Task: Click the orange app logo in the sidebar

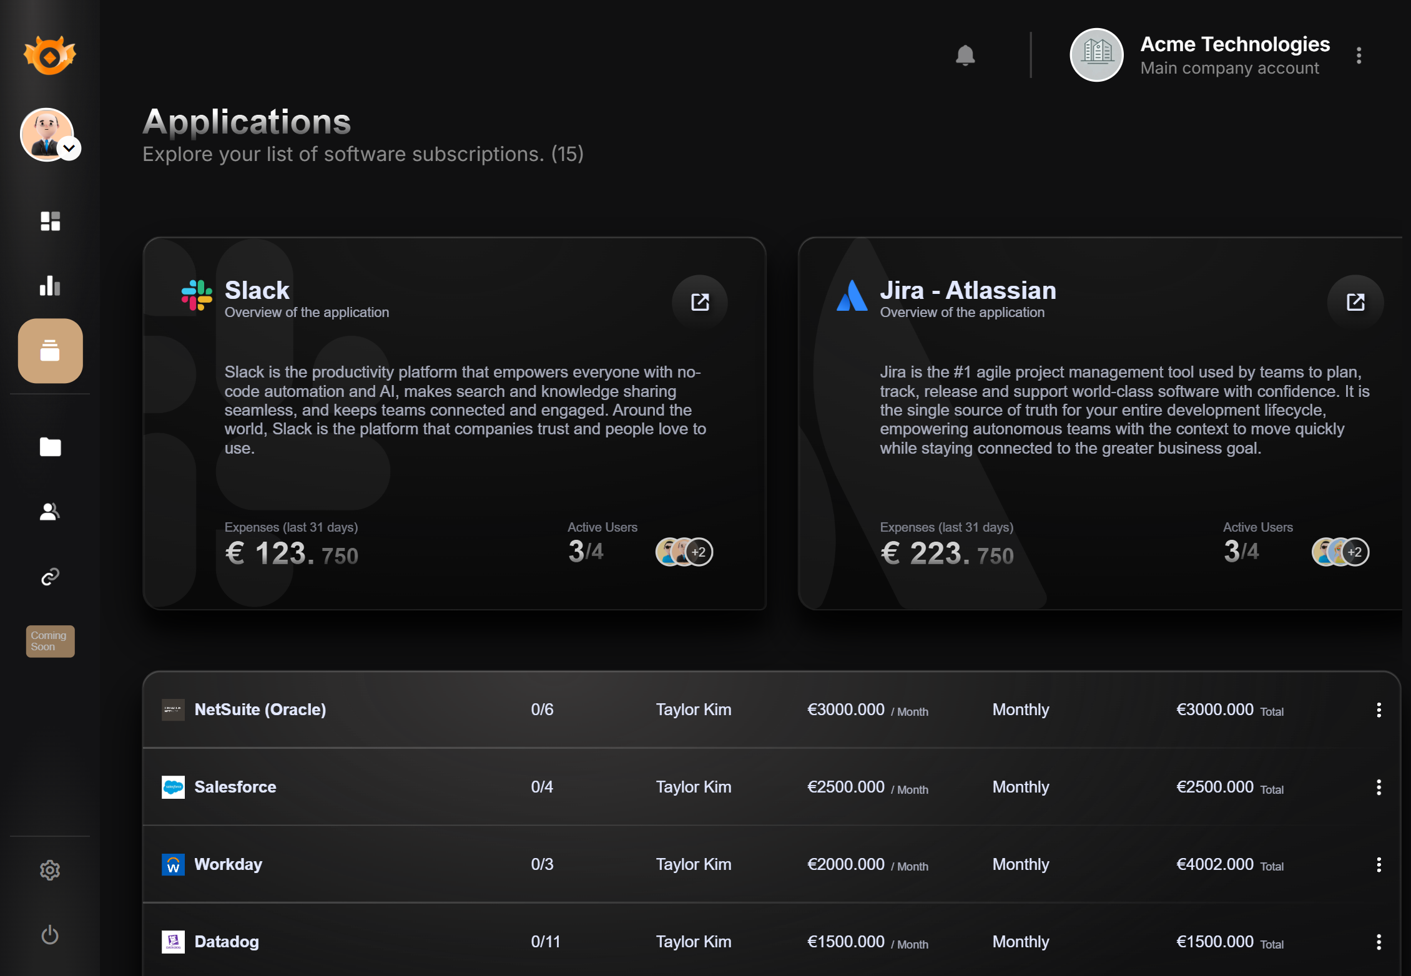Action: click(50, 56)
